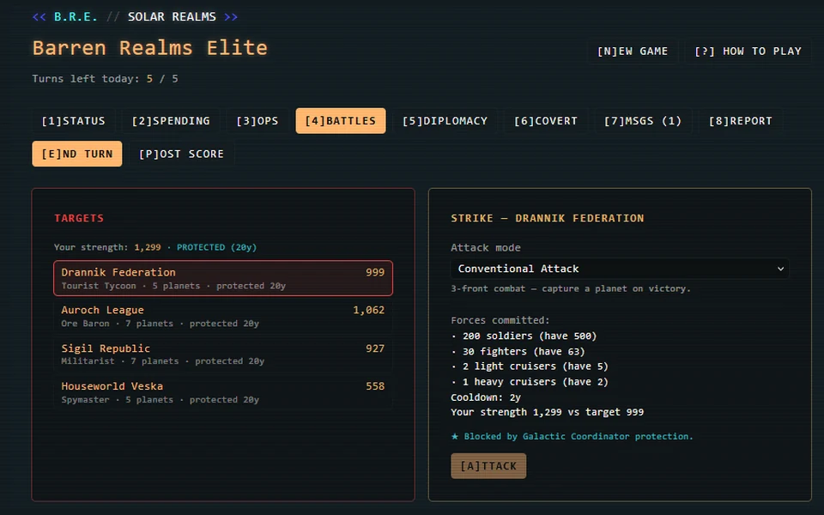Click Drannik Federation strength value 999
Image resolution: width=824 pixels, height=515 pixels.
[375, 272]
